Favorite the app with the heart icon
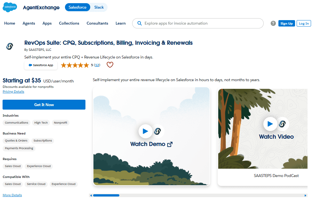The image size is (312, 200). (x=110, y=65)
